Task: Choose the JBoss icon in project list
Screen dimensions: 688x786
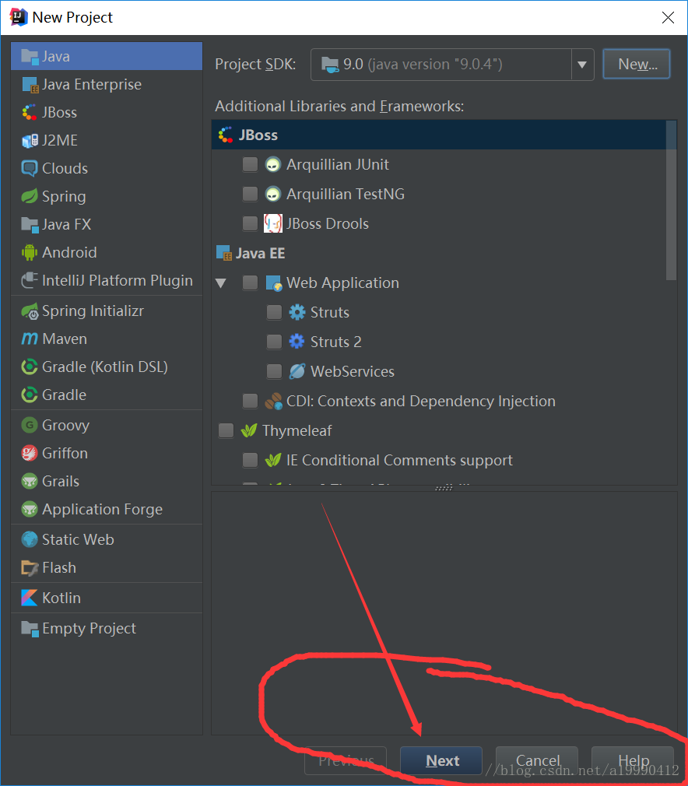Action: click(30, 112)
